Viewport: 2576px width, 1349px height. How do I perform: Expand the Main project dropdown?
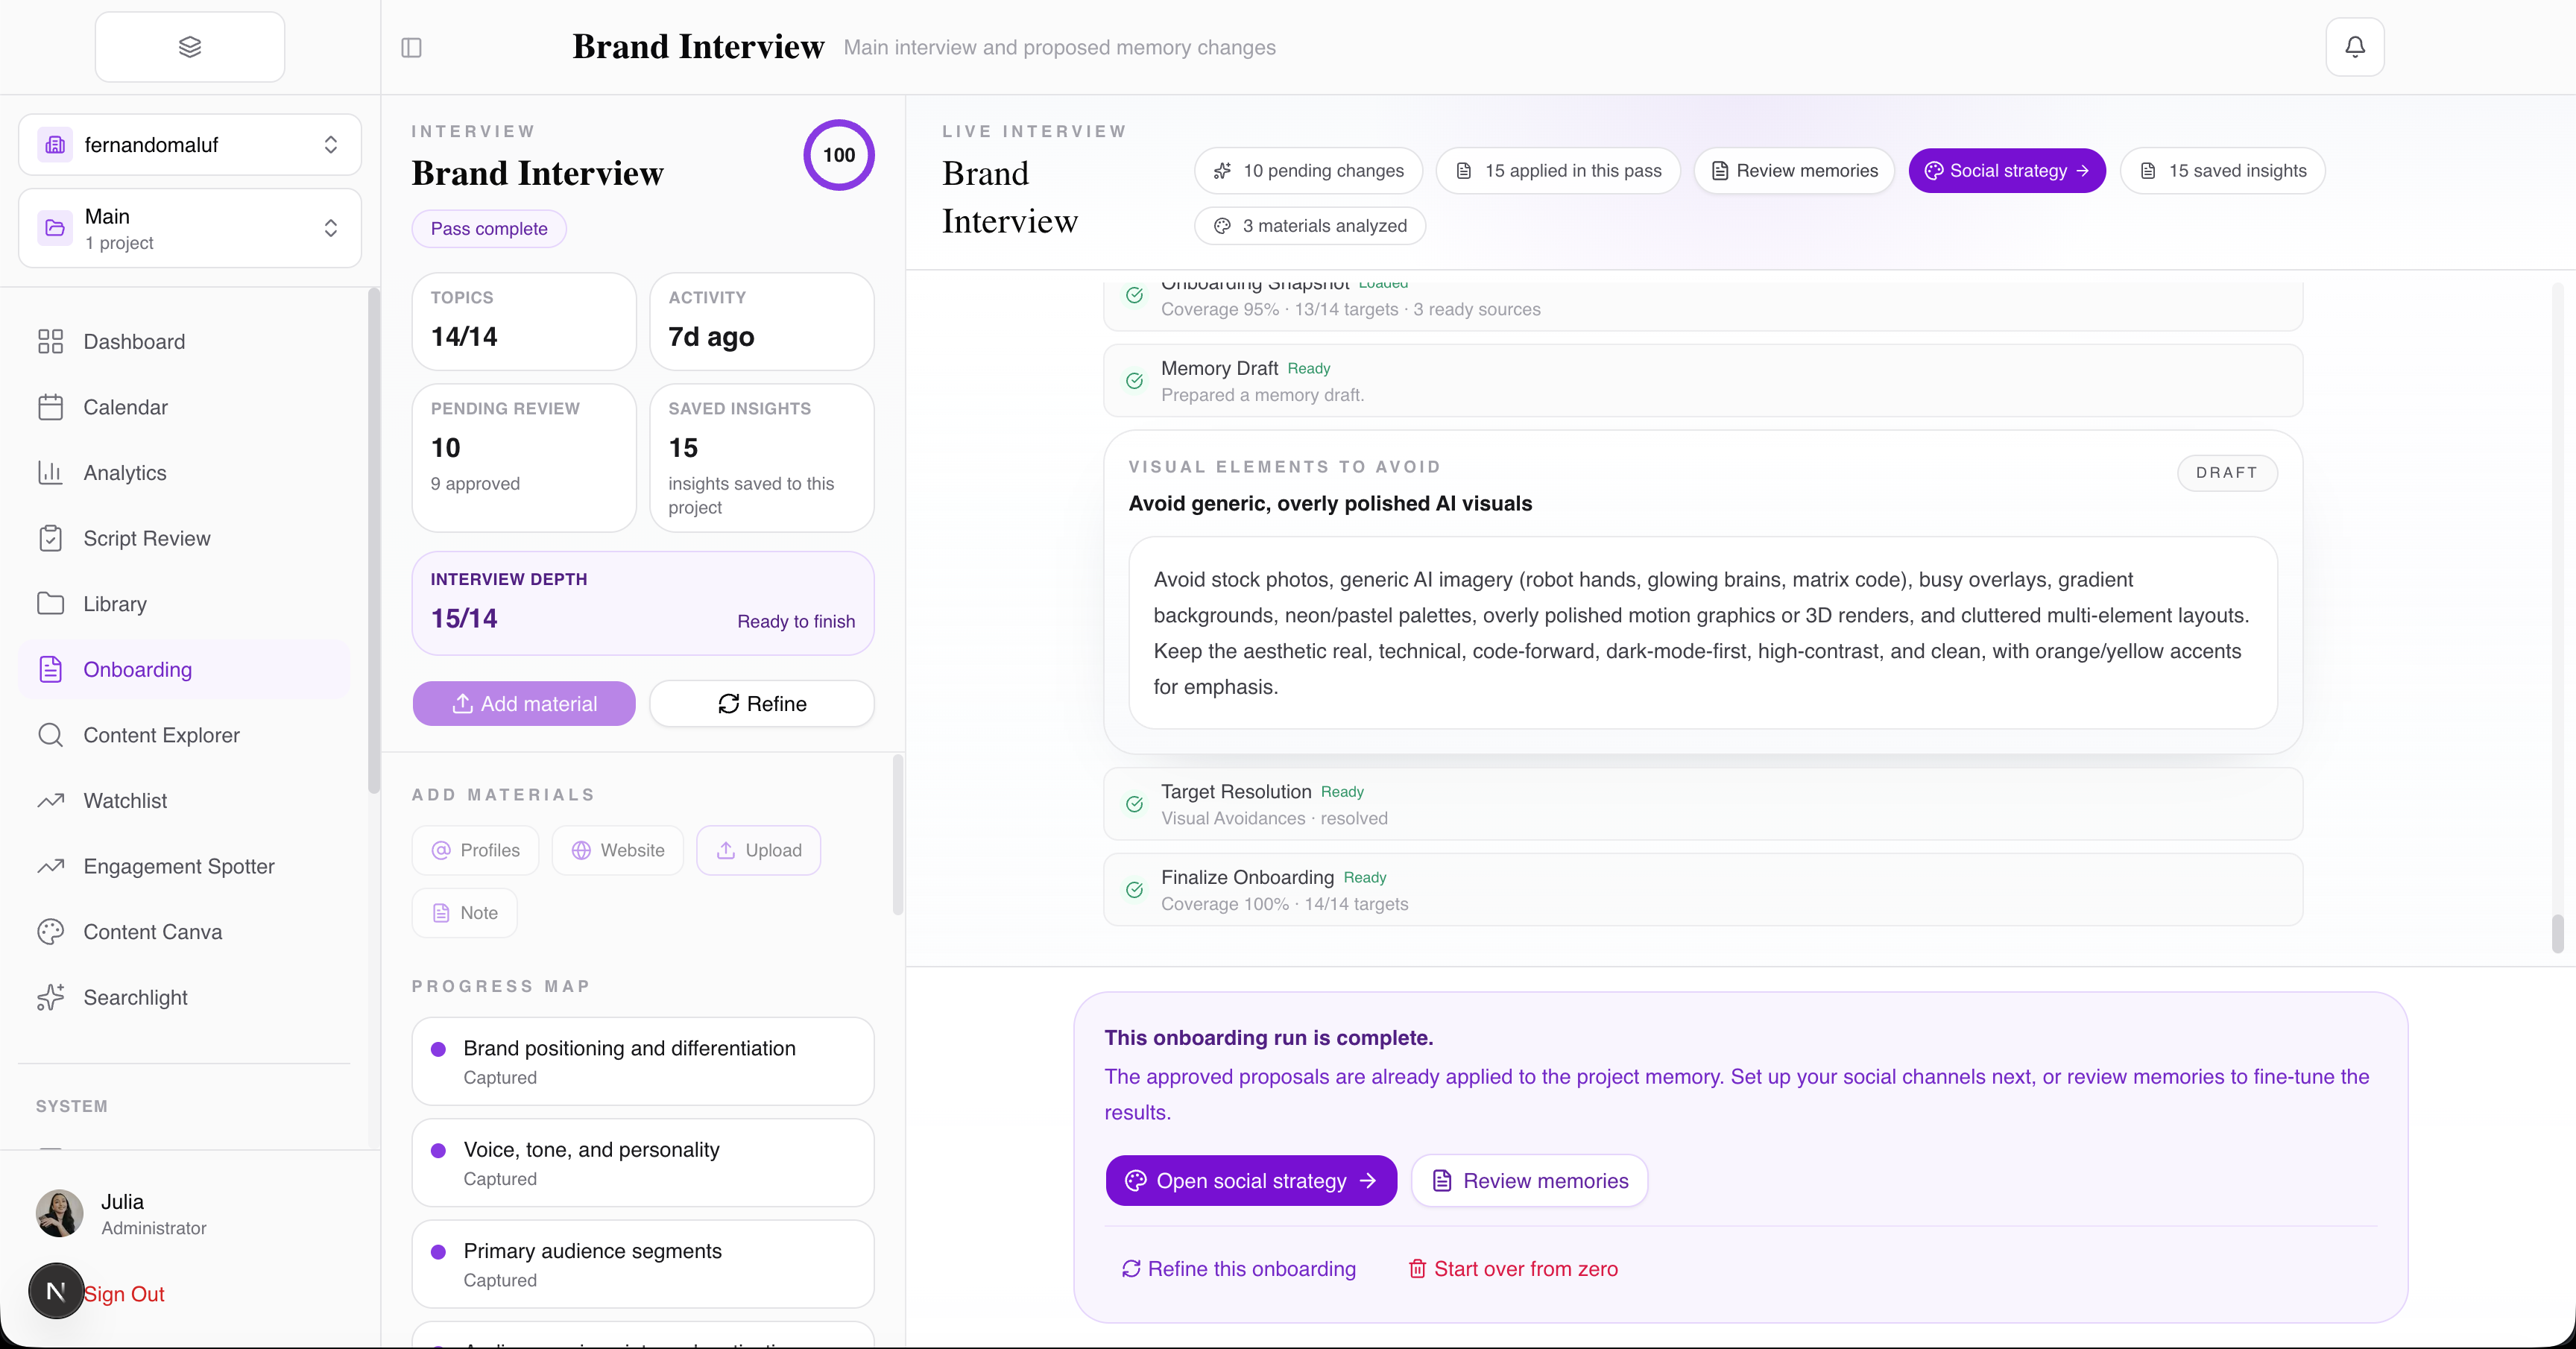(x=190, y=228)
